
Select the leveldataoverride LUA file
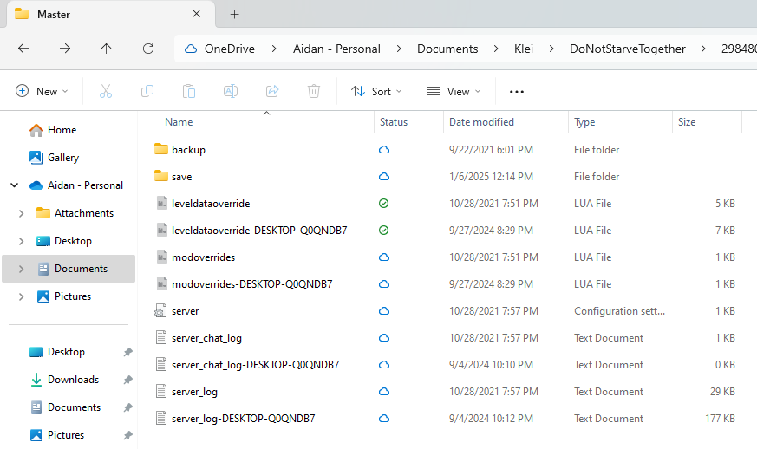[211, 204]
